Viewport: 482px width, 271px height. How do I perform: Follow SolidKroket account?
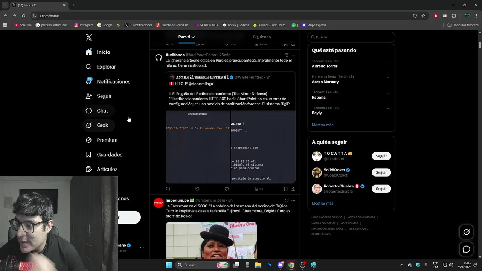[x=381, y=172]
